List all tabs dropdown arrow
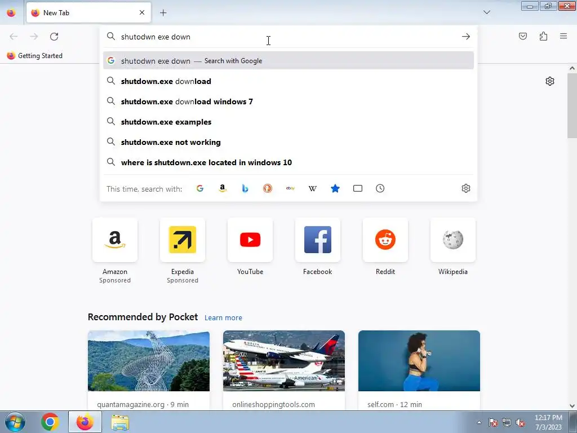577x433 pixels. click(487, 12)
